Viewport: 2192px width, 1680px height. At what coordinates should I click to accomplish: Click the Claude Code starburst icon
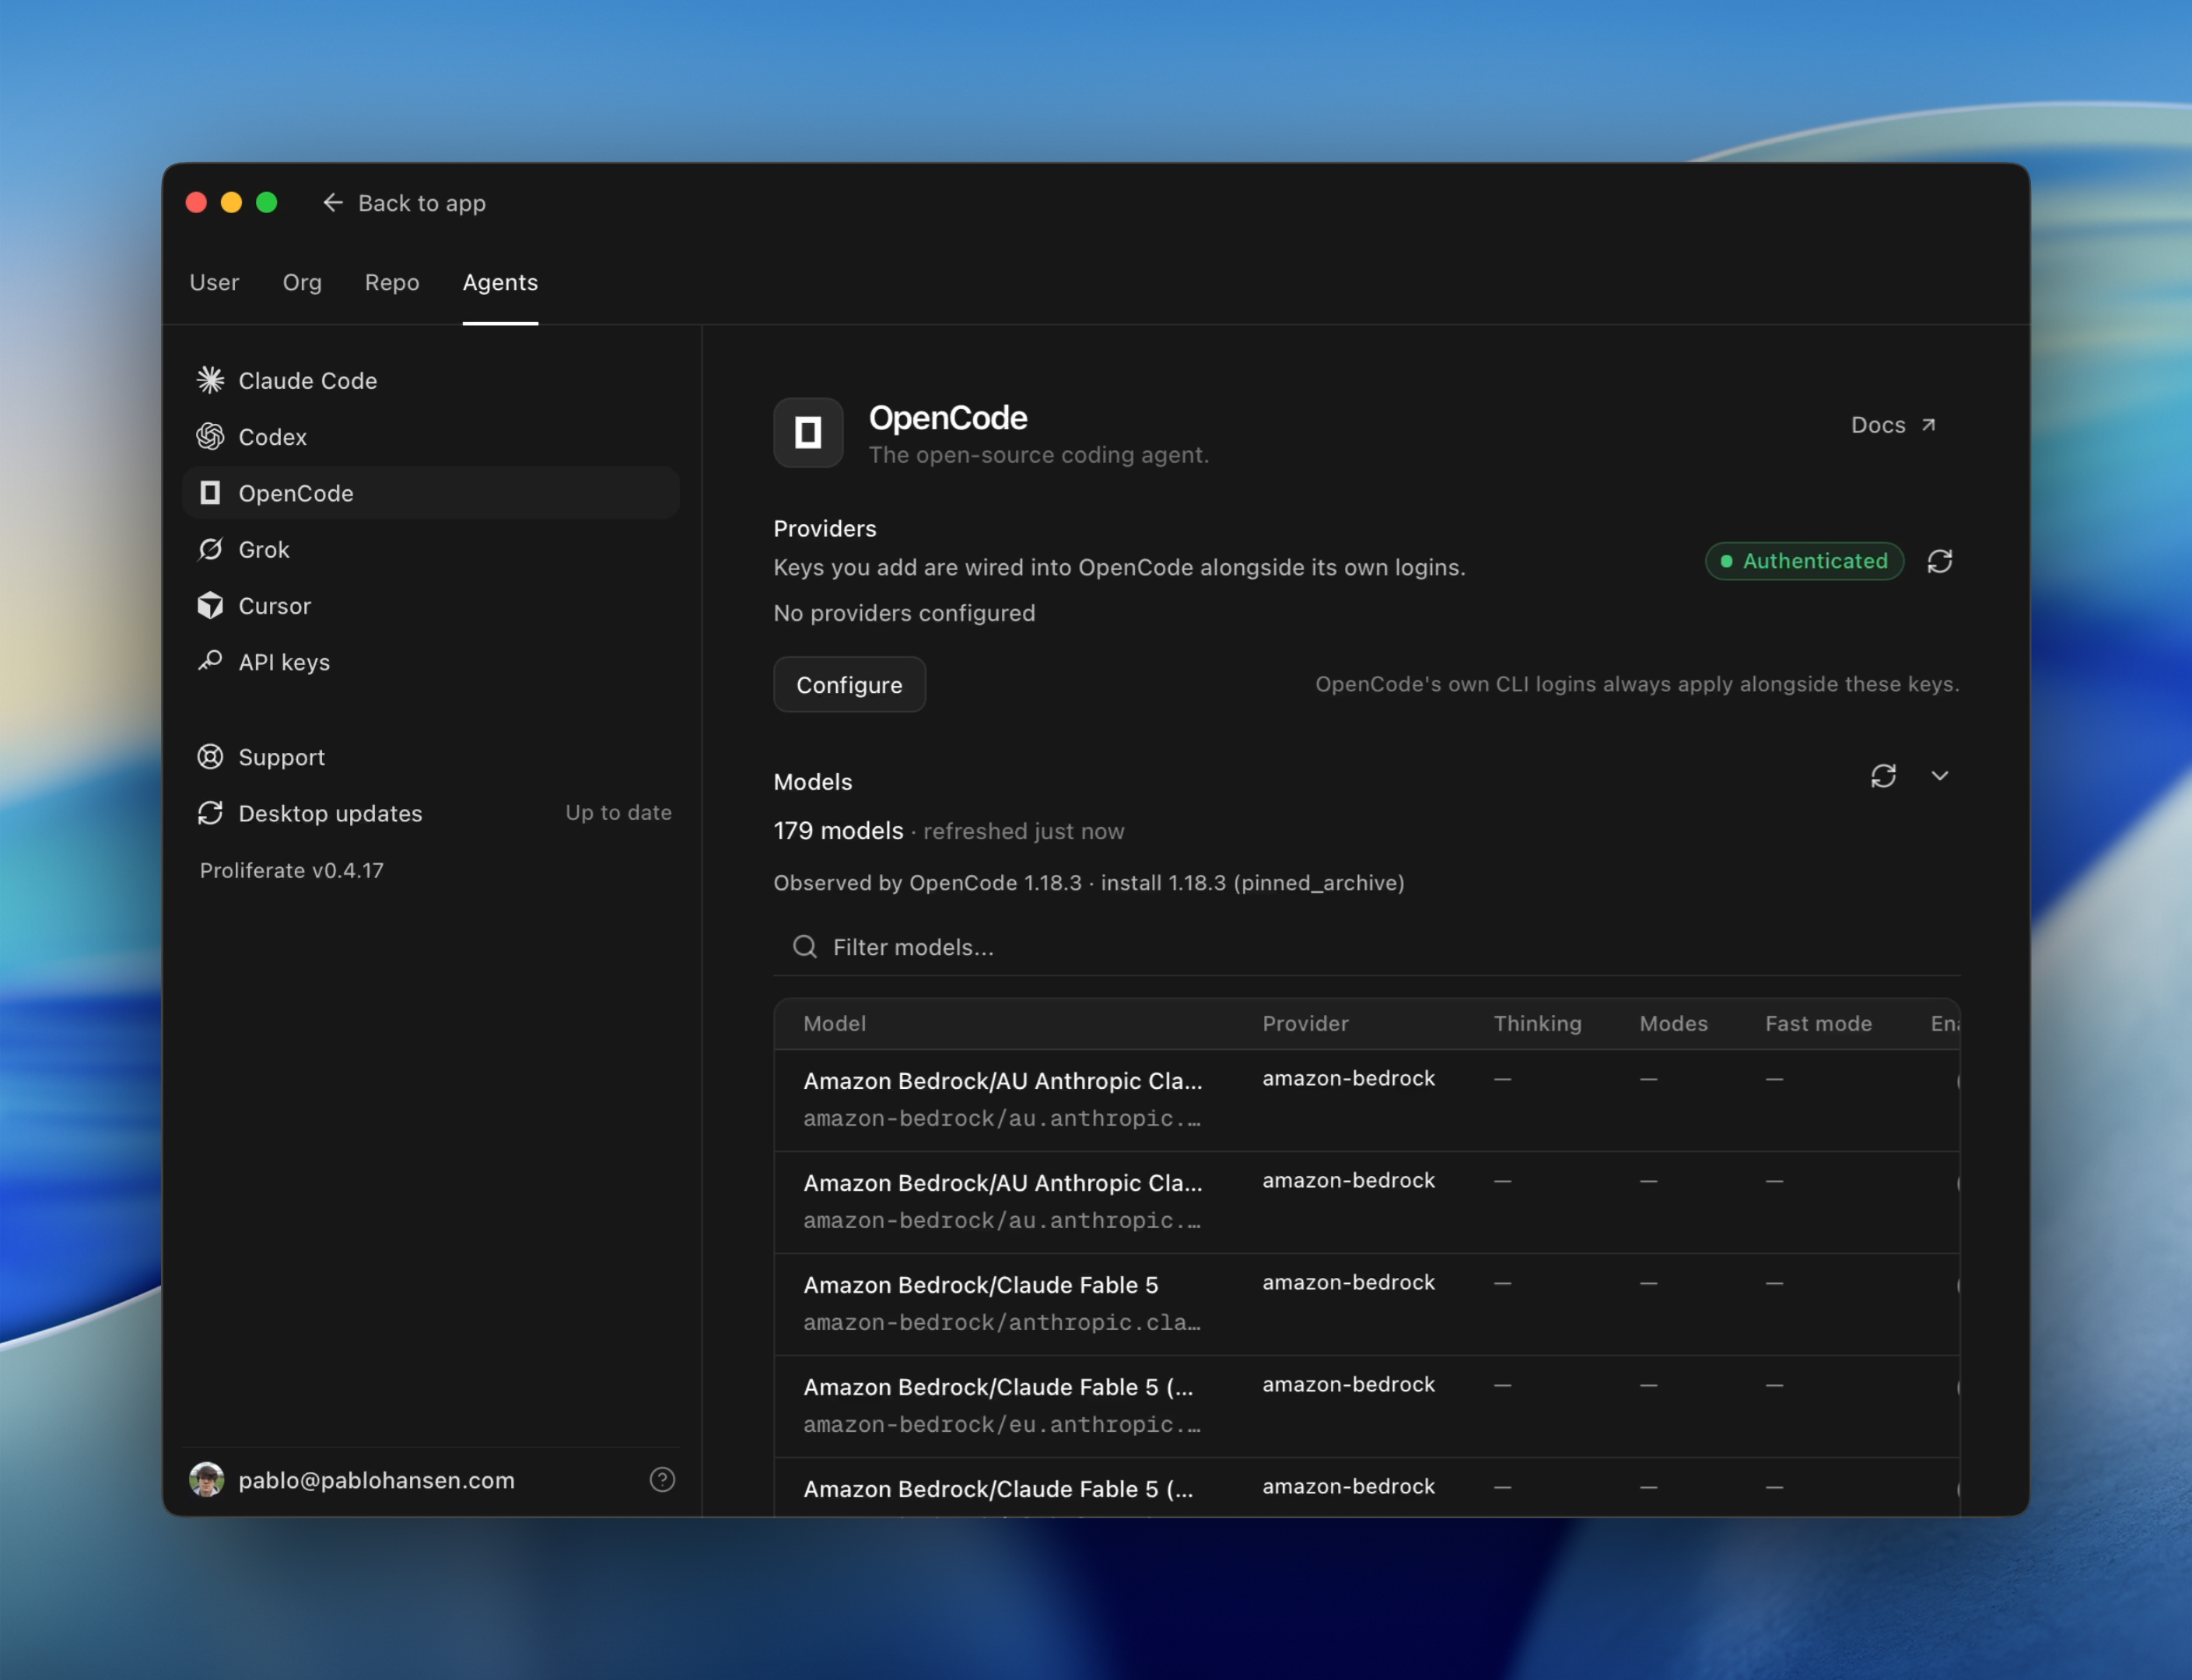point(210,380)
